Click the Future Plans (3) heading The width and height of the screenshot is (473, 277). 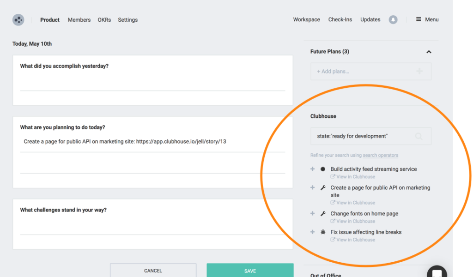(x=330, y=52)
